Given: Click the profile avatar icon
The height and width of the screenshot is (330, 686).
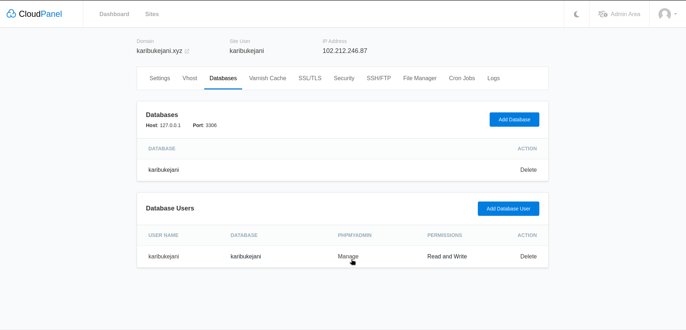Looking at the screenshot, I should pos(664,14).
